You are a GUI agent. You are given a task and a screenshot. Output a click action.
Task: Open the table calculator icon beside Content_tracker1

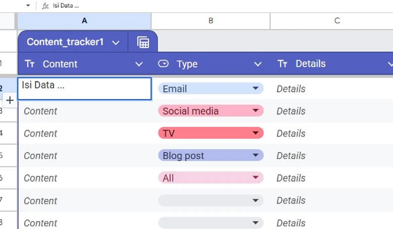tap(143, 42)
